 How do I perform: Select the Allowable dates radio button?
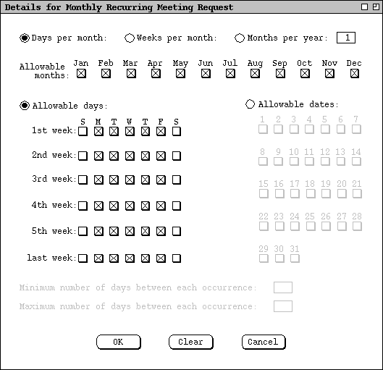pos(250,104)
